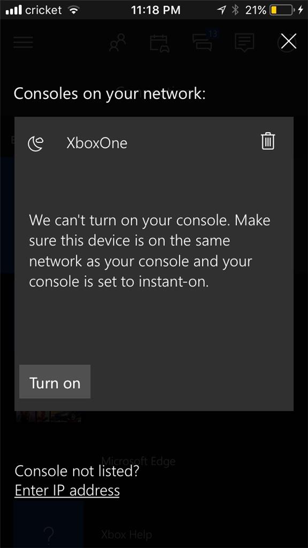Select the XboxOne console name
Image resolution: width=308 pixels, height=548 pixels.
pos(97,143)
